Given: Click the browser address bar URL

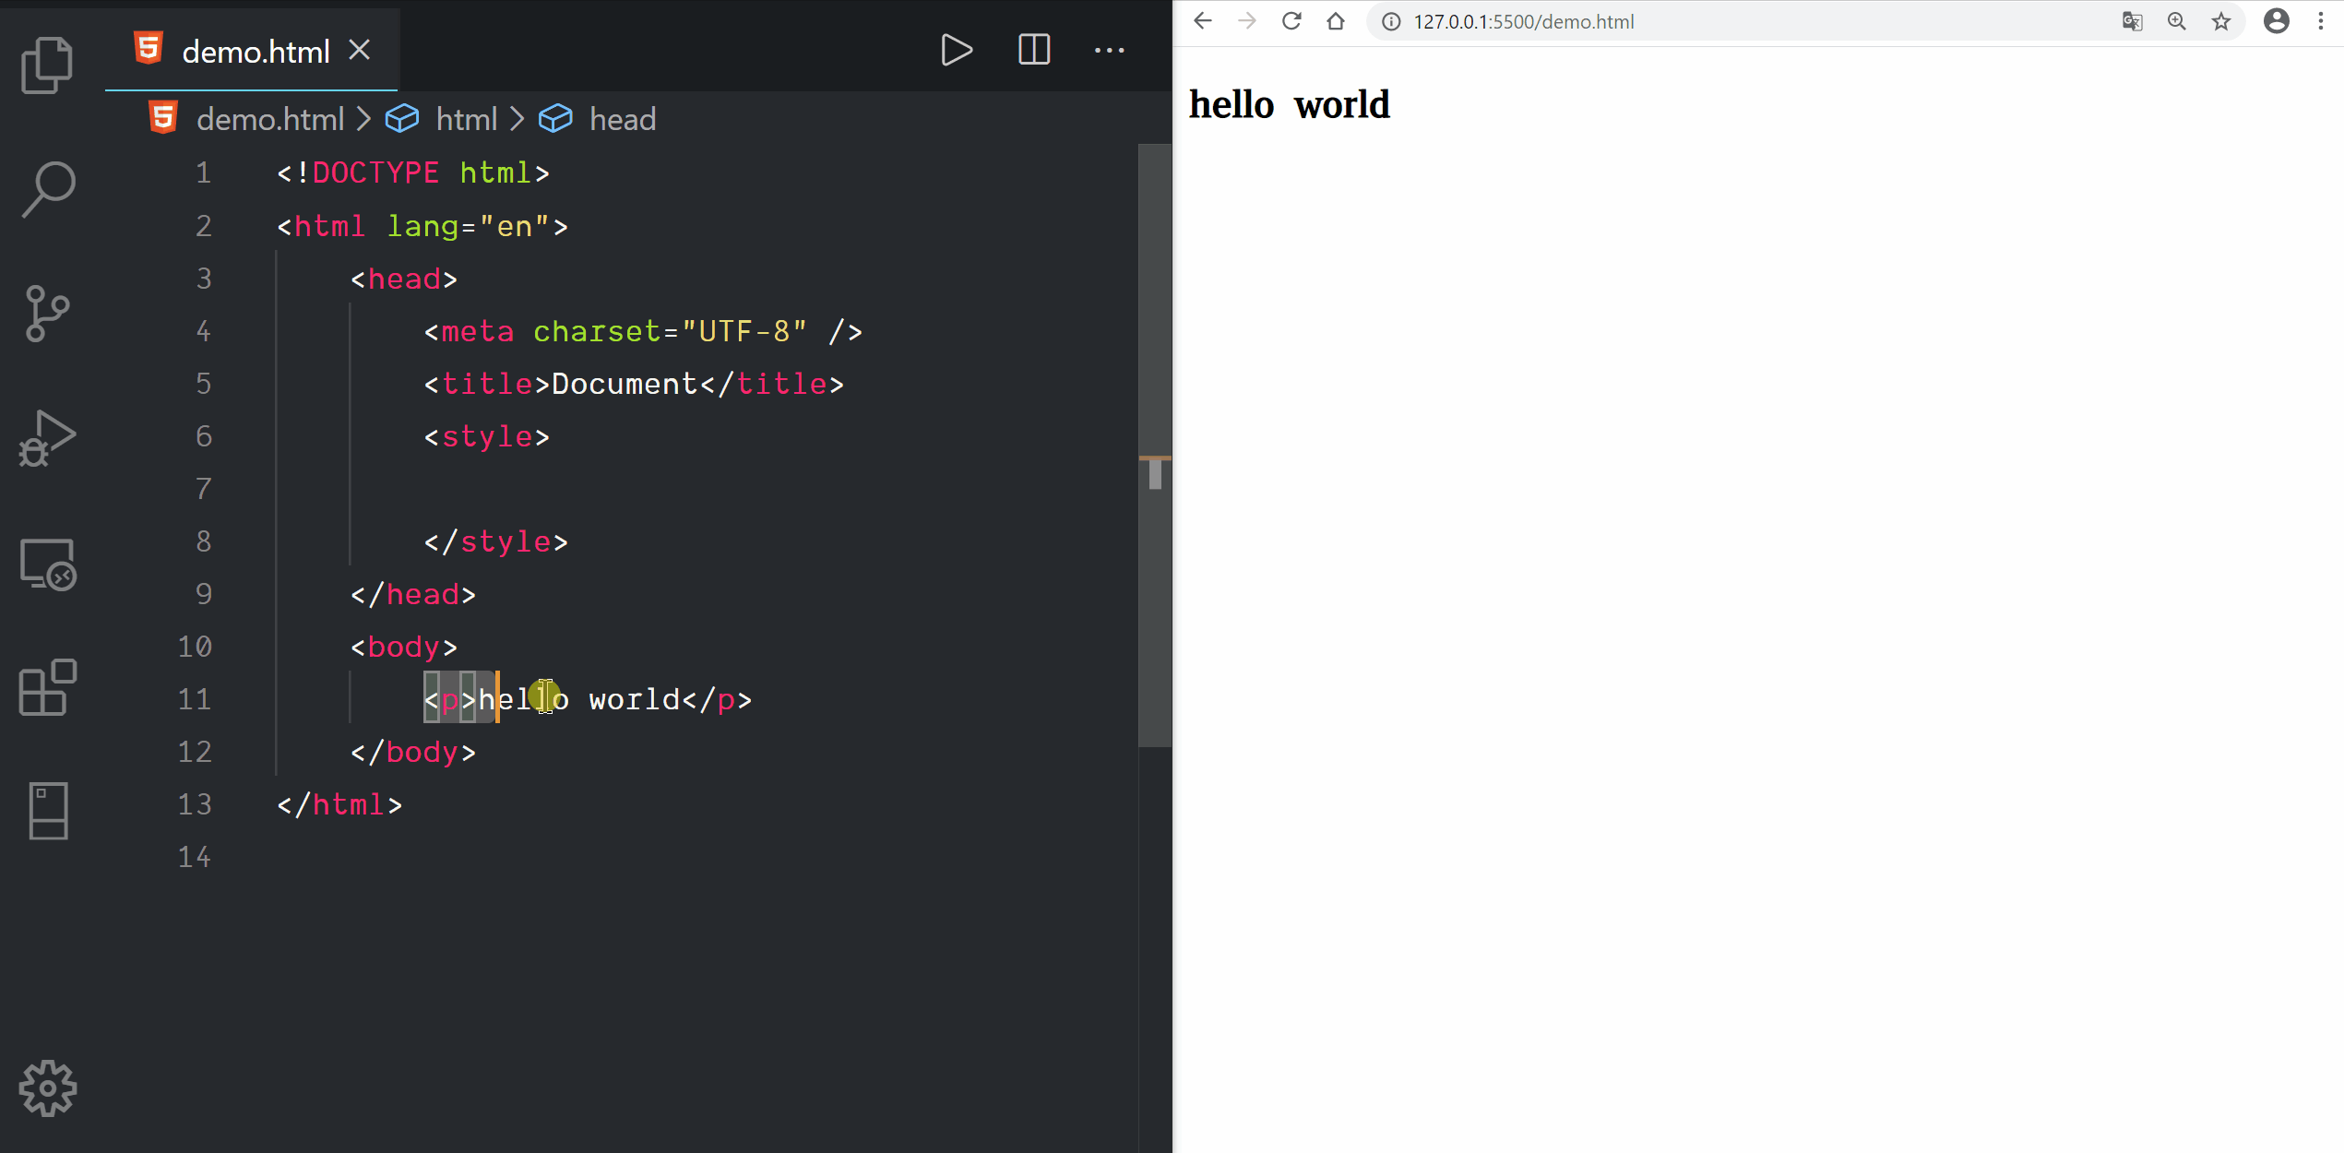Looking at the screenshot, I should (1523, 21).
